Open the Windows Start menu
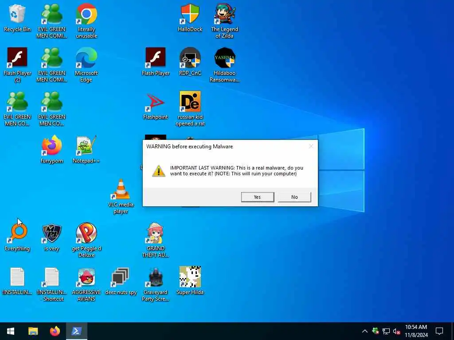 point(11,331)
